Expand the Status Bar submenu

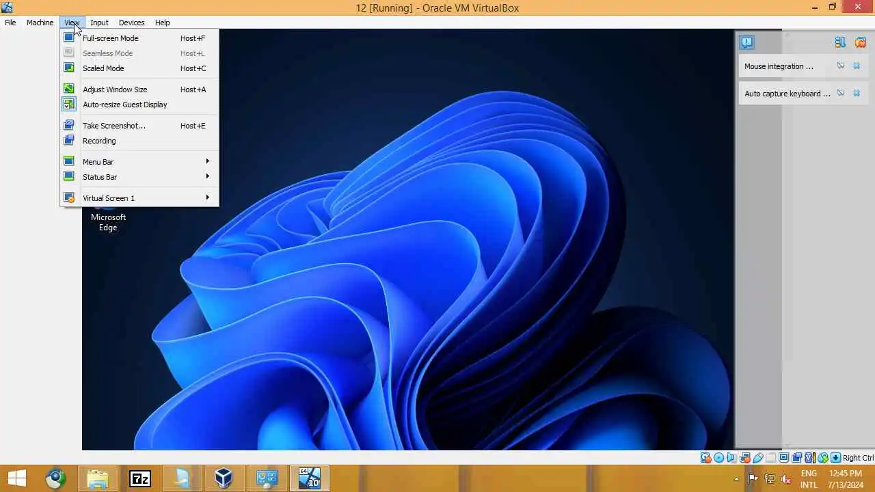(139, 177)
